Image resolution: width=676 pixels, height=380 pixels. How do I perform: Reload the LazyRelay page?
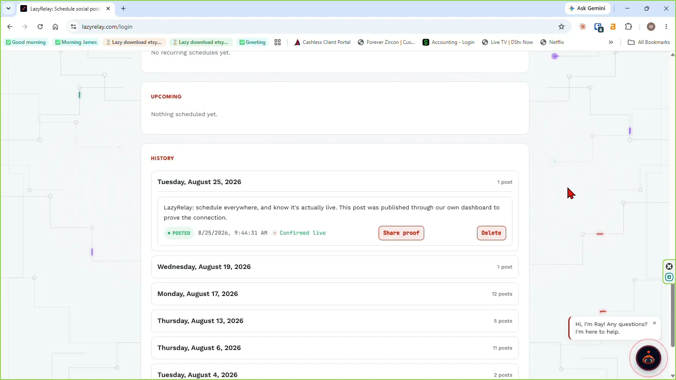(x=40, y=27)
